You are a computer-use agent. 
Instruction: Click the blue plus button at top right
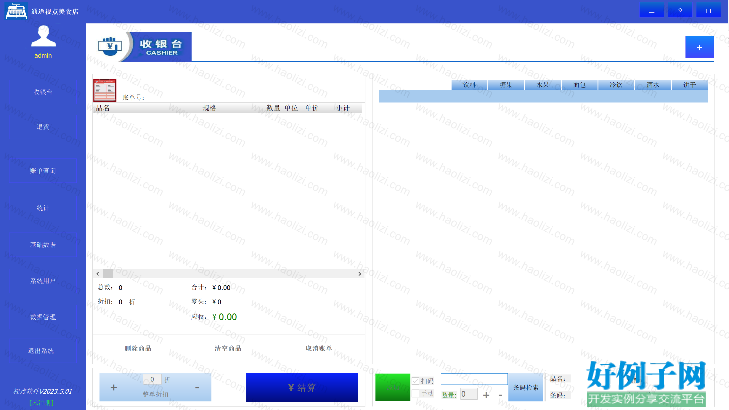[x=699, y=47]
